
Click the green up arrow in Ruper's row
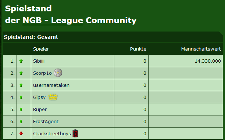[21, 109]
